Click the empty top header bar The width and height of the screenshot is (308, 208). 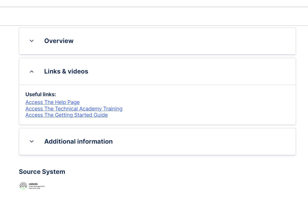point(154,16)
